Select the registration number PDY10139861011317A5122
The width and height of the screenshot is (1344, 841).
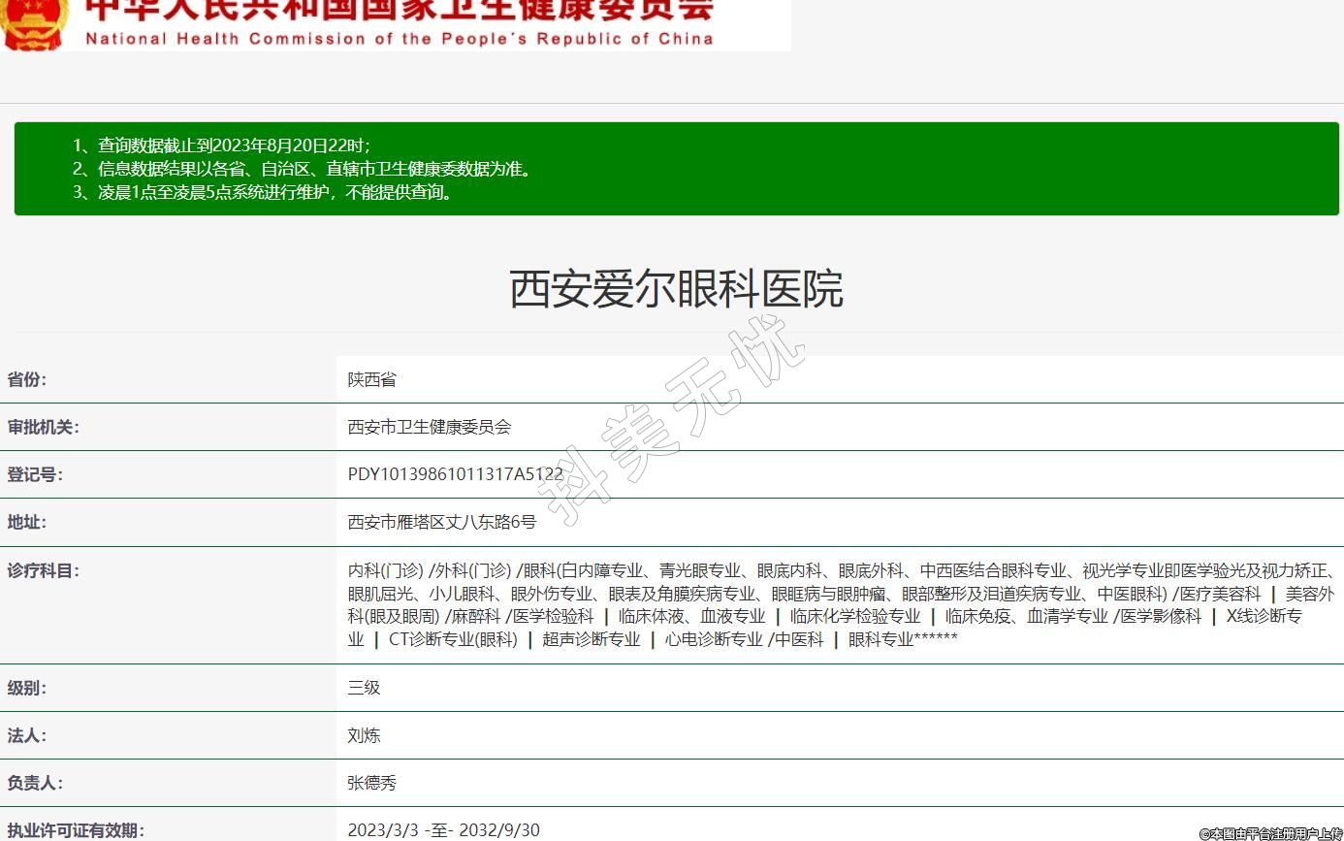pyautogui.click(x=456, y=474)
